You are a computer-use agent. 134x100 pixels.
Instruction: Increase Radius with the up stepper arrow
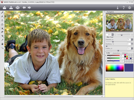[x=132, y=48]
